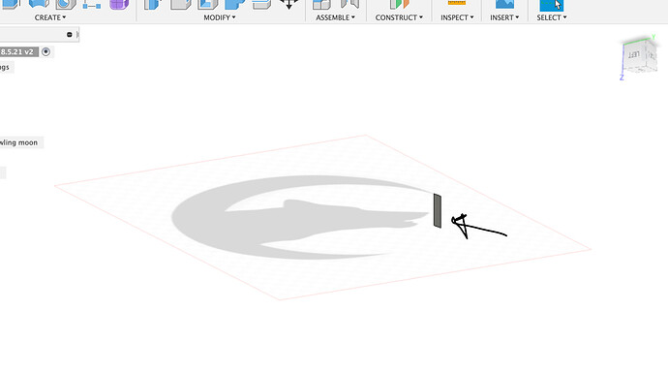The image size is (668, 373).
Task: Open the SELECT dropdown menu
Action: [552, 17]
